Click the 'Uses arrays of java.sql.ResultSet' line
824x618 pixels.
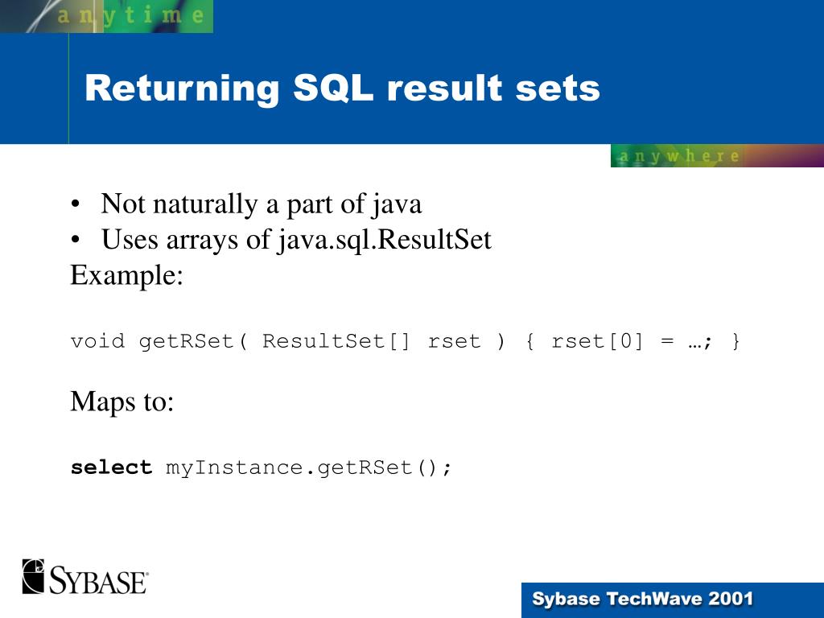tap(296, 240)
